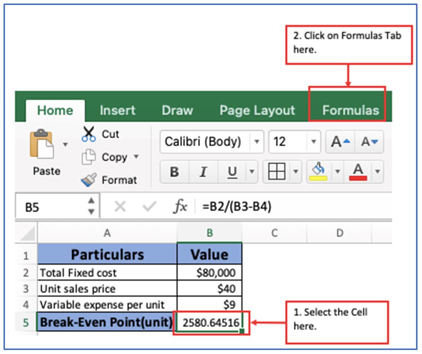
Task: Select column A header
Action: pos(107,233)
